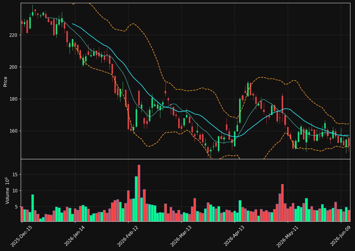Viewport: 355px width, 251px height.
Task: Click the 2026-Mar-13 date label
Action: (x=181, y=236)
